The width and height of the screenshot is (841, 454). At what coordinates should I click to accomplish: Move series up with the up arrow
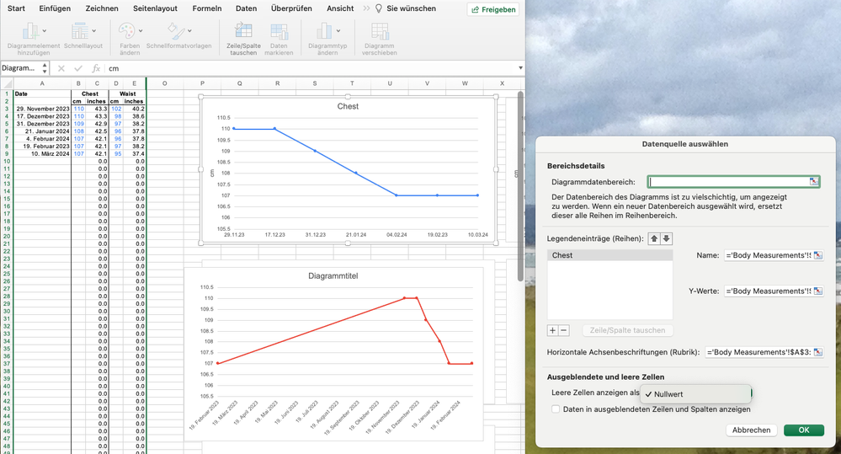point(654,239)
